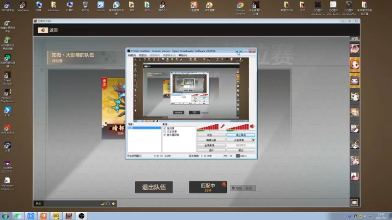392x220 pixels.
Task: Open the WPS Office desktop icon
Action: (x=7, y=129)
